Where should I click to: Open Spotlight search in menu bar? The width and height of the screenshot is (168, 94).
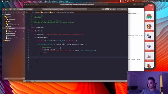(x=162, y=1)
